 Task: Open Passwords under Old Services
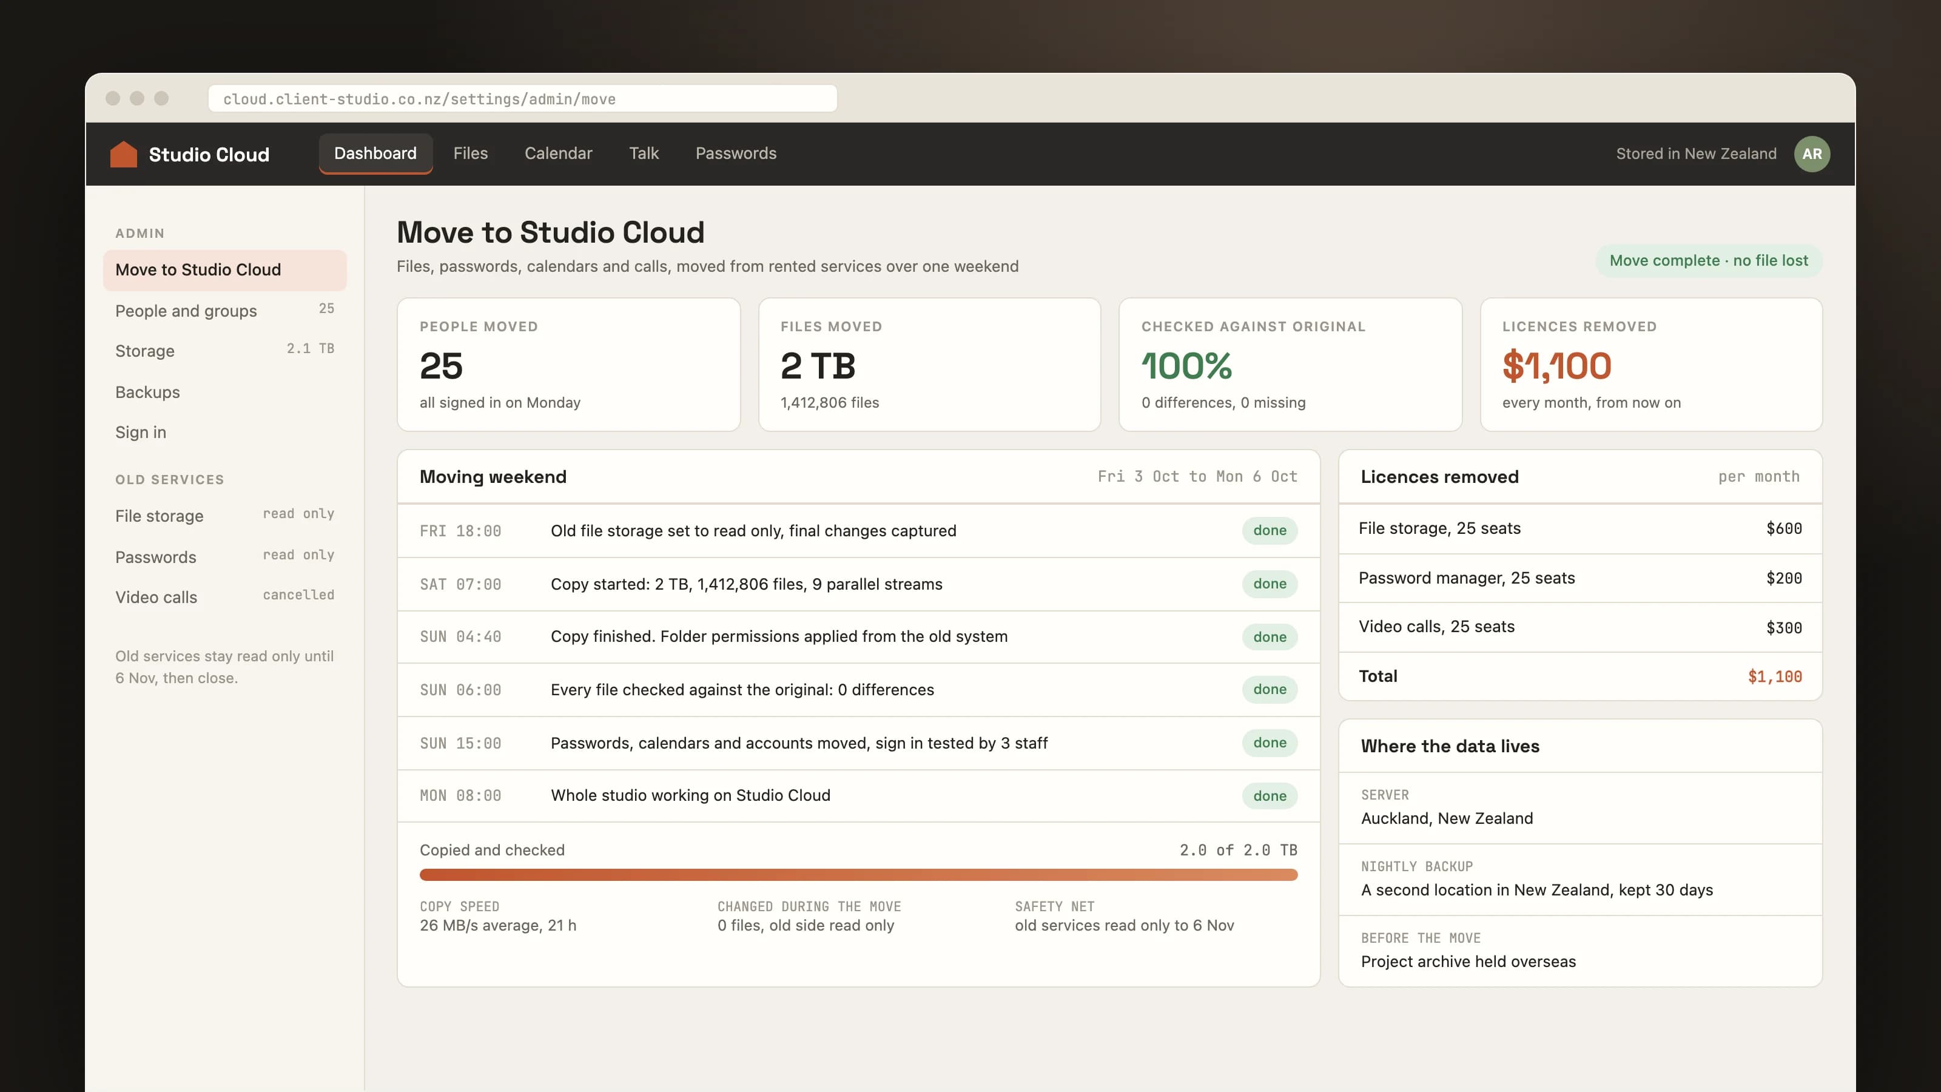click(x=224, y=557)
